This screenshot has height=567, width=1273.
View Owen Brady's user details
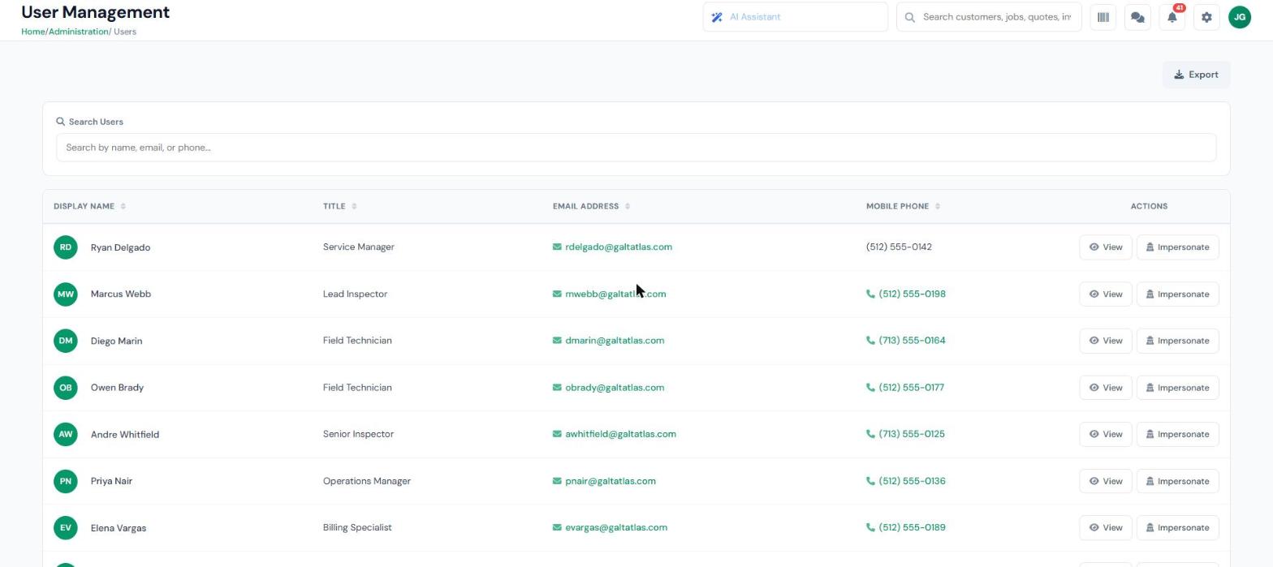1105,388
